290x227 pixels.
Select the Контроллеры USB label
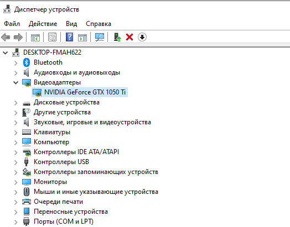pos(61,162)
